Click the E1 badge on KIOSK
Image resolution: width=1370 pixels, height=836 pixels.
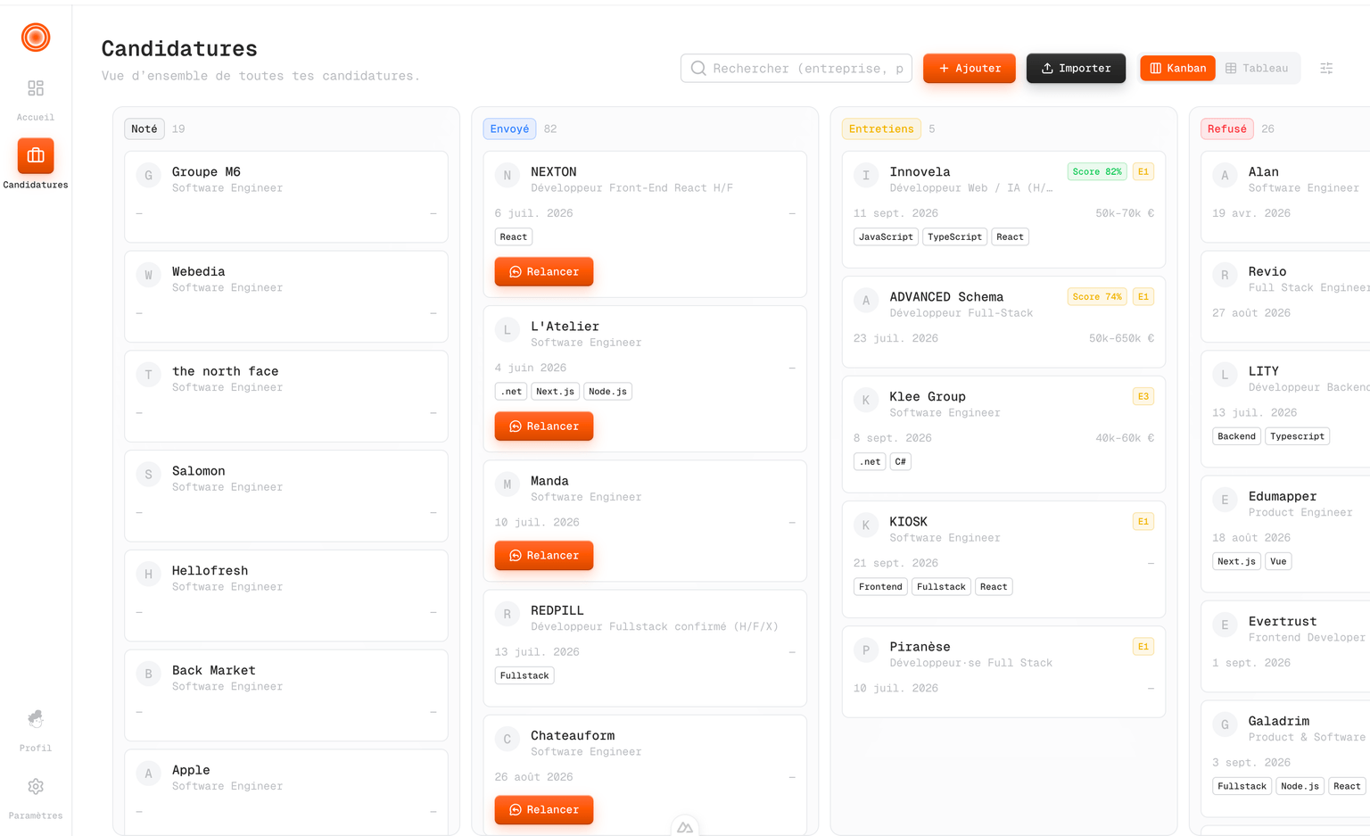point(1143,521)
